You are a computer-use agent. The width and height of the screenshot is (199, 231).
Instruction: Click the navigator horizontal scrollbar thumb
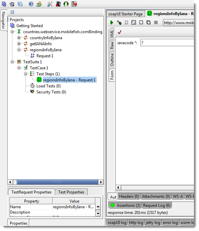point(58,182)
